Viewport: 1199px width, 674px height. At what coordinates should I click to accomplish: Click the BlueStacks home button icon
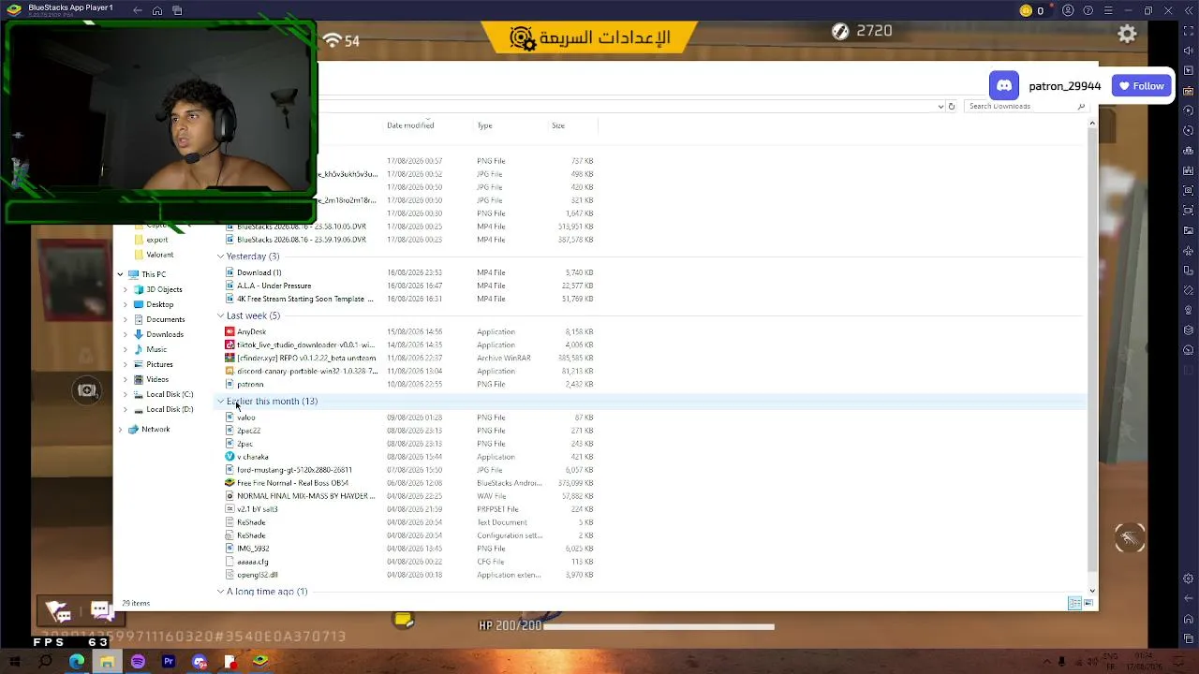tap(157, 10)
